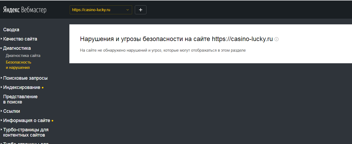Open the casino-lucky.ru site selector dropdown

coord(101,10)
